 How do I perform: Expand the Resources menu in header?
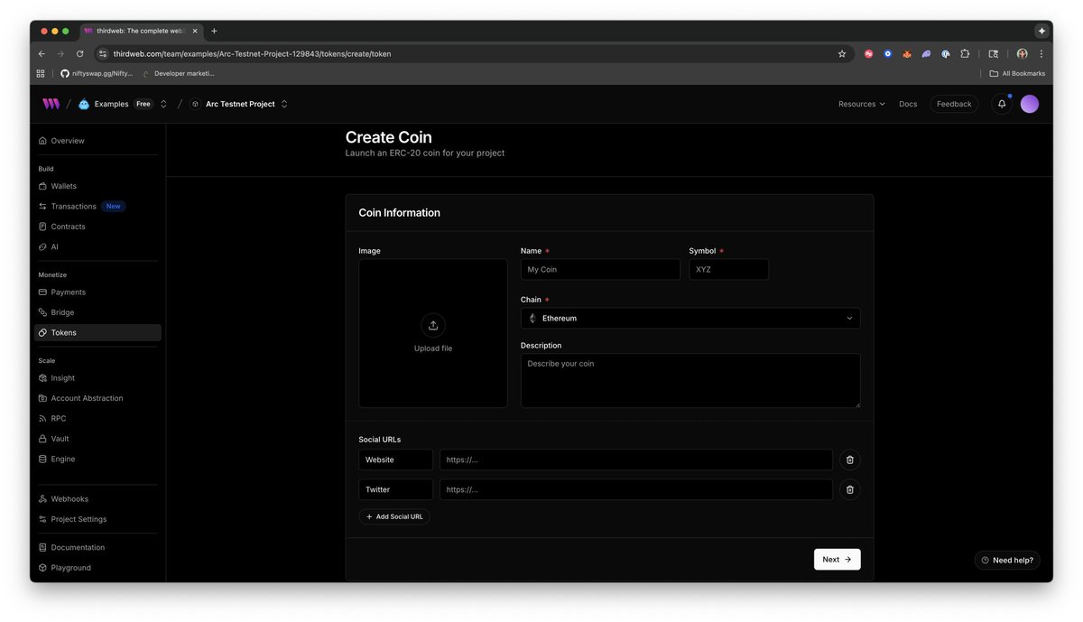pos(861,104)
